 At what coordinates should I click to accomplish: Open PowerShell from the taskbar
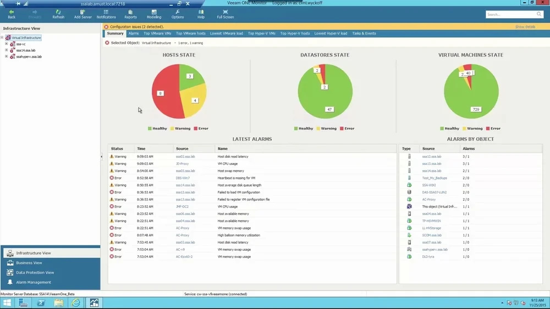pyautogui.click(x=41, y=303)
